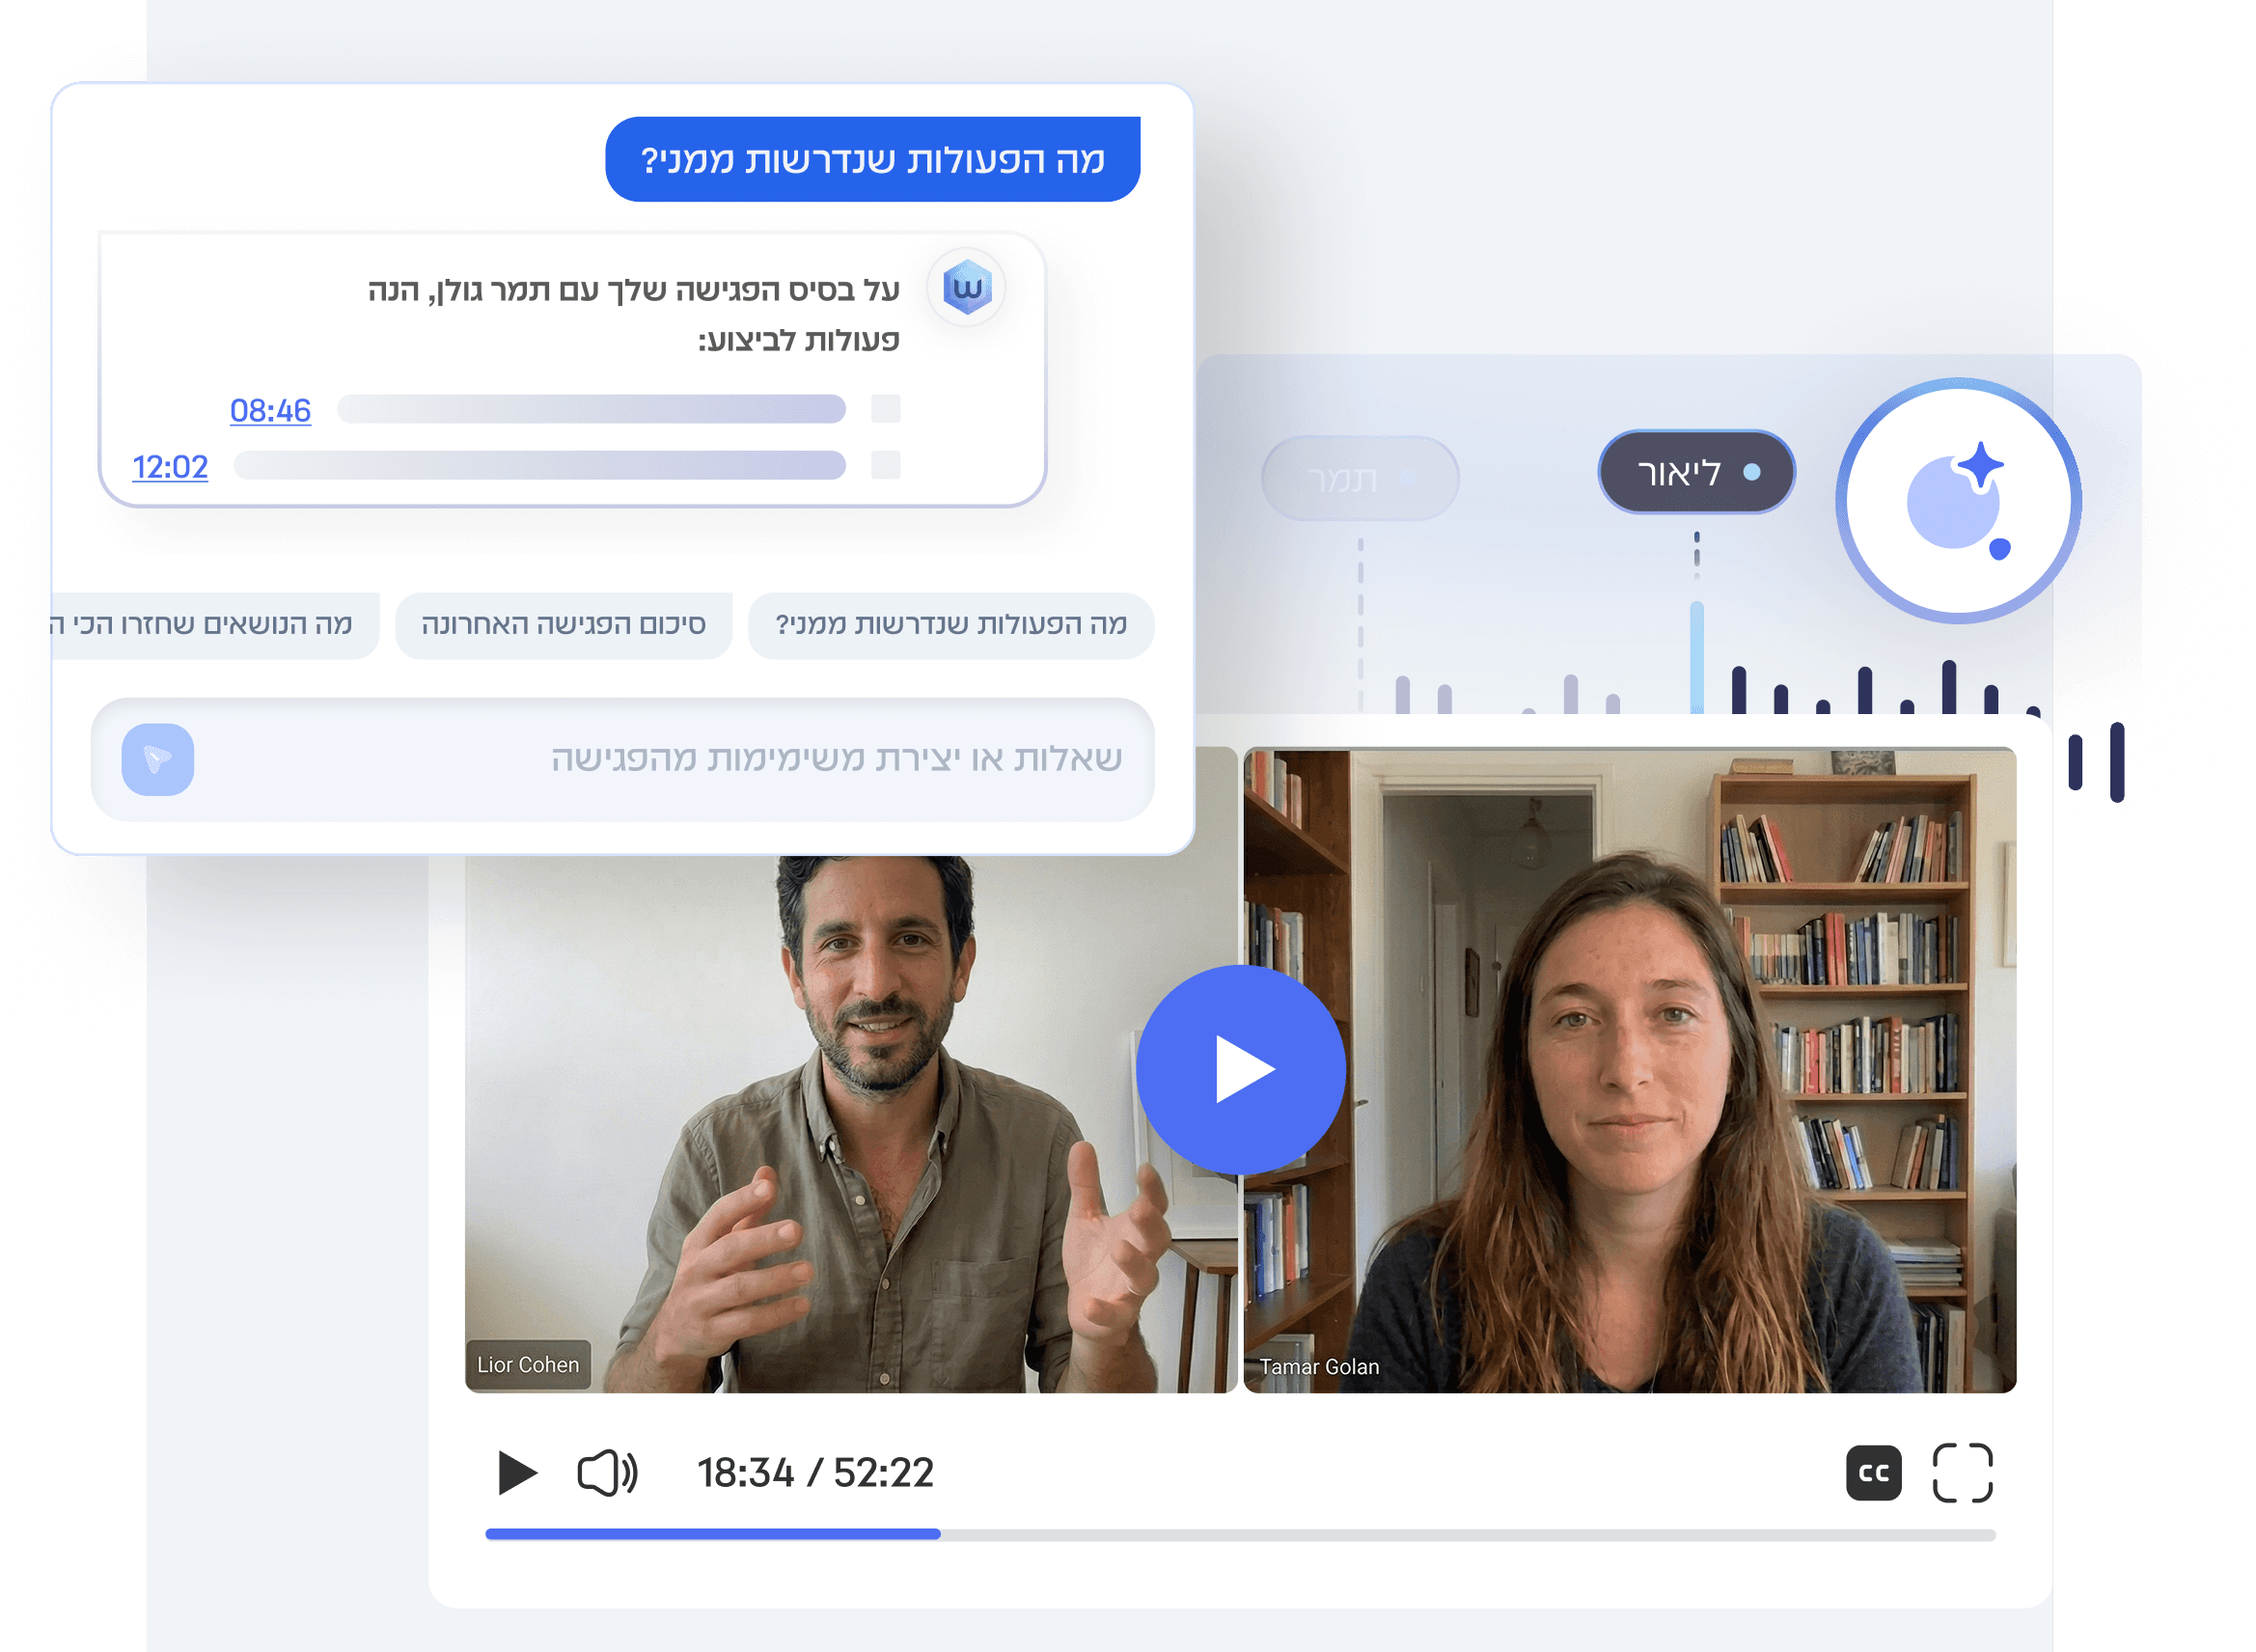2256x1652 pixels.
Task: Check the first action item checkbox
Action: pyautogui.click(x=885, y=409)
